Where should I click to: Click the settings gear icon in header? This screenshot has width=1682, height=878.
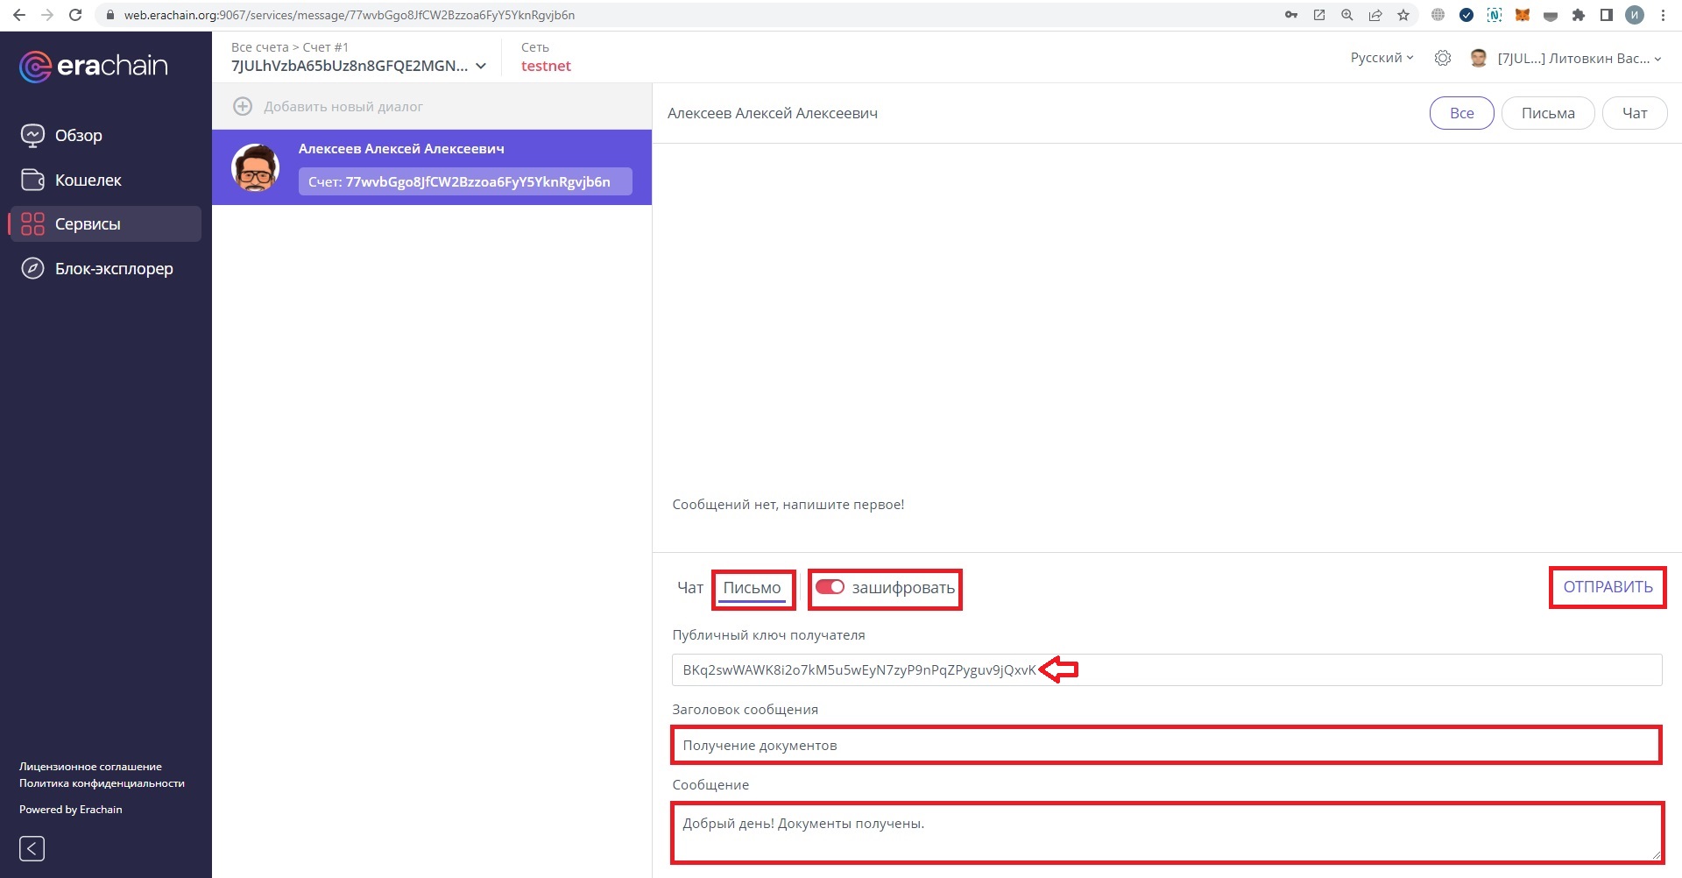click(x=1442, y=58)
